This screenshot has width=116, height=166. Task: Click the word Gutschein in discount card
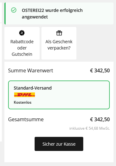pyautogui.click(x=22, y=54)
